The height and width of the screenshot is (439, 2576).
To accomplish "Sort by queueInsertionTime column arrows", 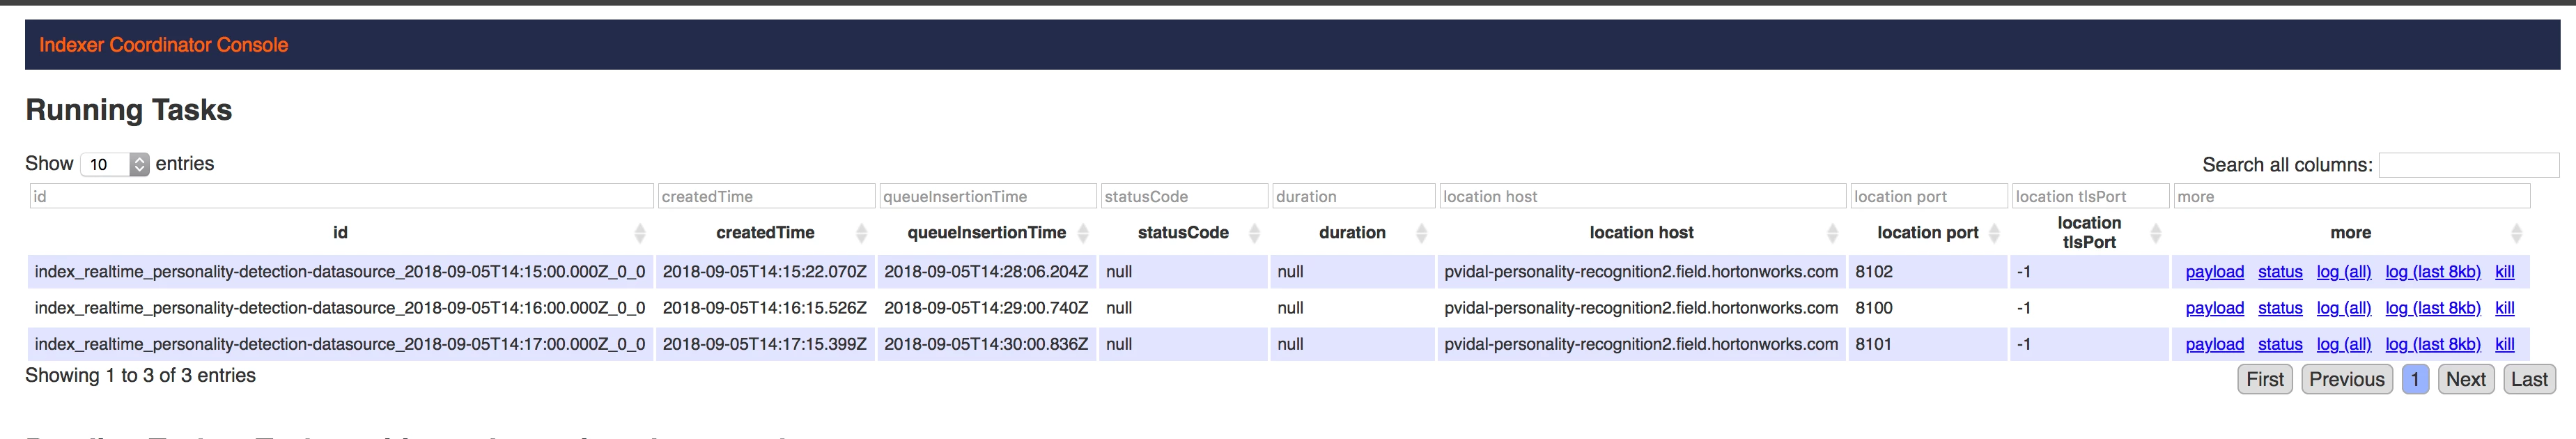I will [x=1083, y=233].
